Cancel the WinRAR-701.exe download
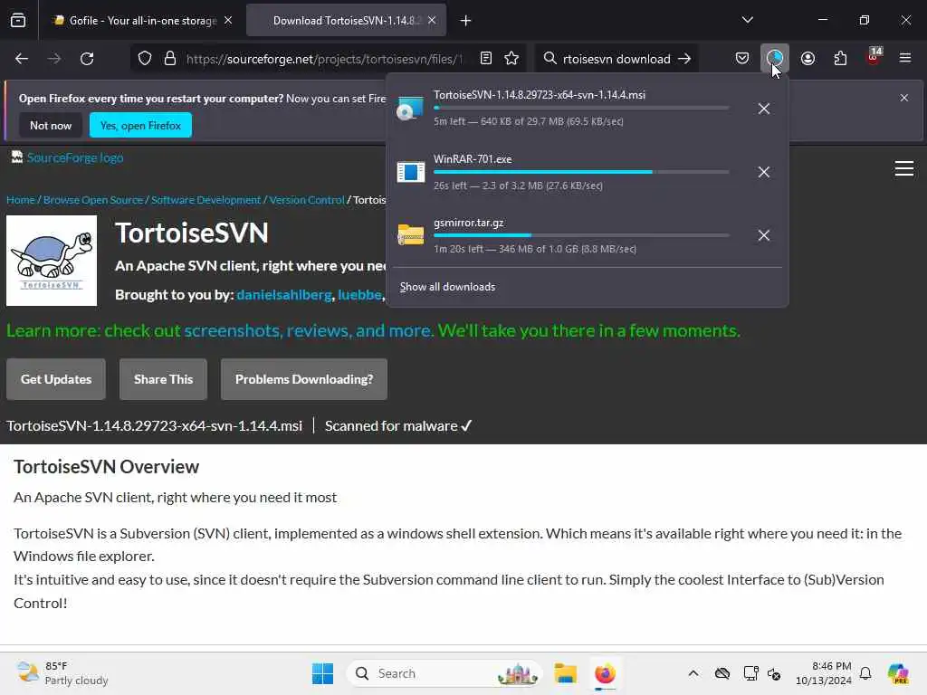Image resolution: width=927 pixels, height=695 pixels. (764, 172)
